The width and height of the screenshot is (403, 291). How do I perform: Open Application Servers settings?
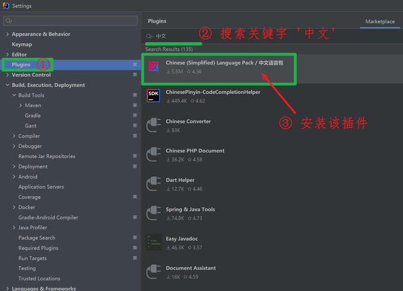[41, 187]
